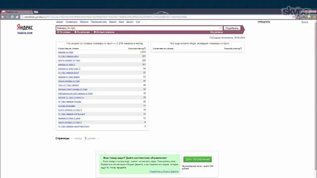Open the browser home page icon
The image size is (317, 178).
[17, 17]
